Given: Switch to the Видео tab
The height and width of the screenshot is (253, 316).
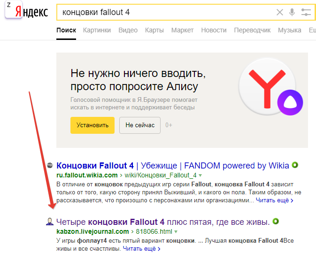Looking at the screenshot, I should click(128, 30).
